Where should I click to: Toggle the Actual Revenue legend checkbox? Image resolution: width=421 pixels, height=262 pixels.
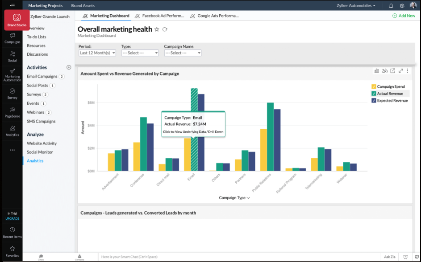pos(374,94)
